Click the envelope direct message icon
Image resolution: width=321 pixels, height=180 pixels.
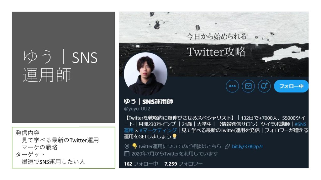(x=248, y=86)
